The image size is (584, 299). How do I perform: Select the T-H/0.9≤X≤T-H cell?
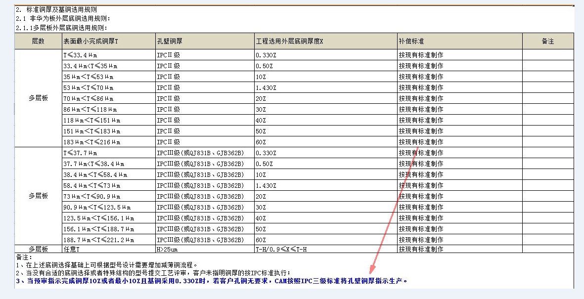[x=326, y=249]
